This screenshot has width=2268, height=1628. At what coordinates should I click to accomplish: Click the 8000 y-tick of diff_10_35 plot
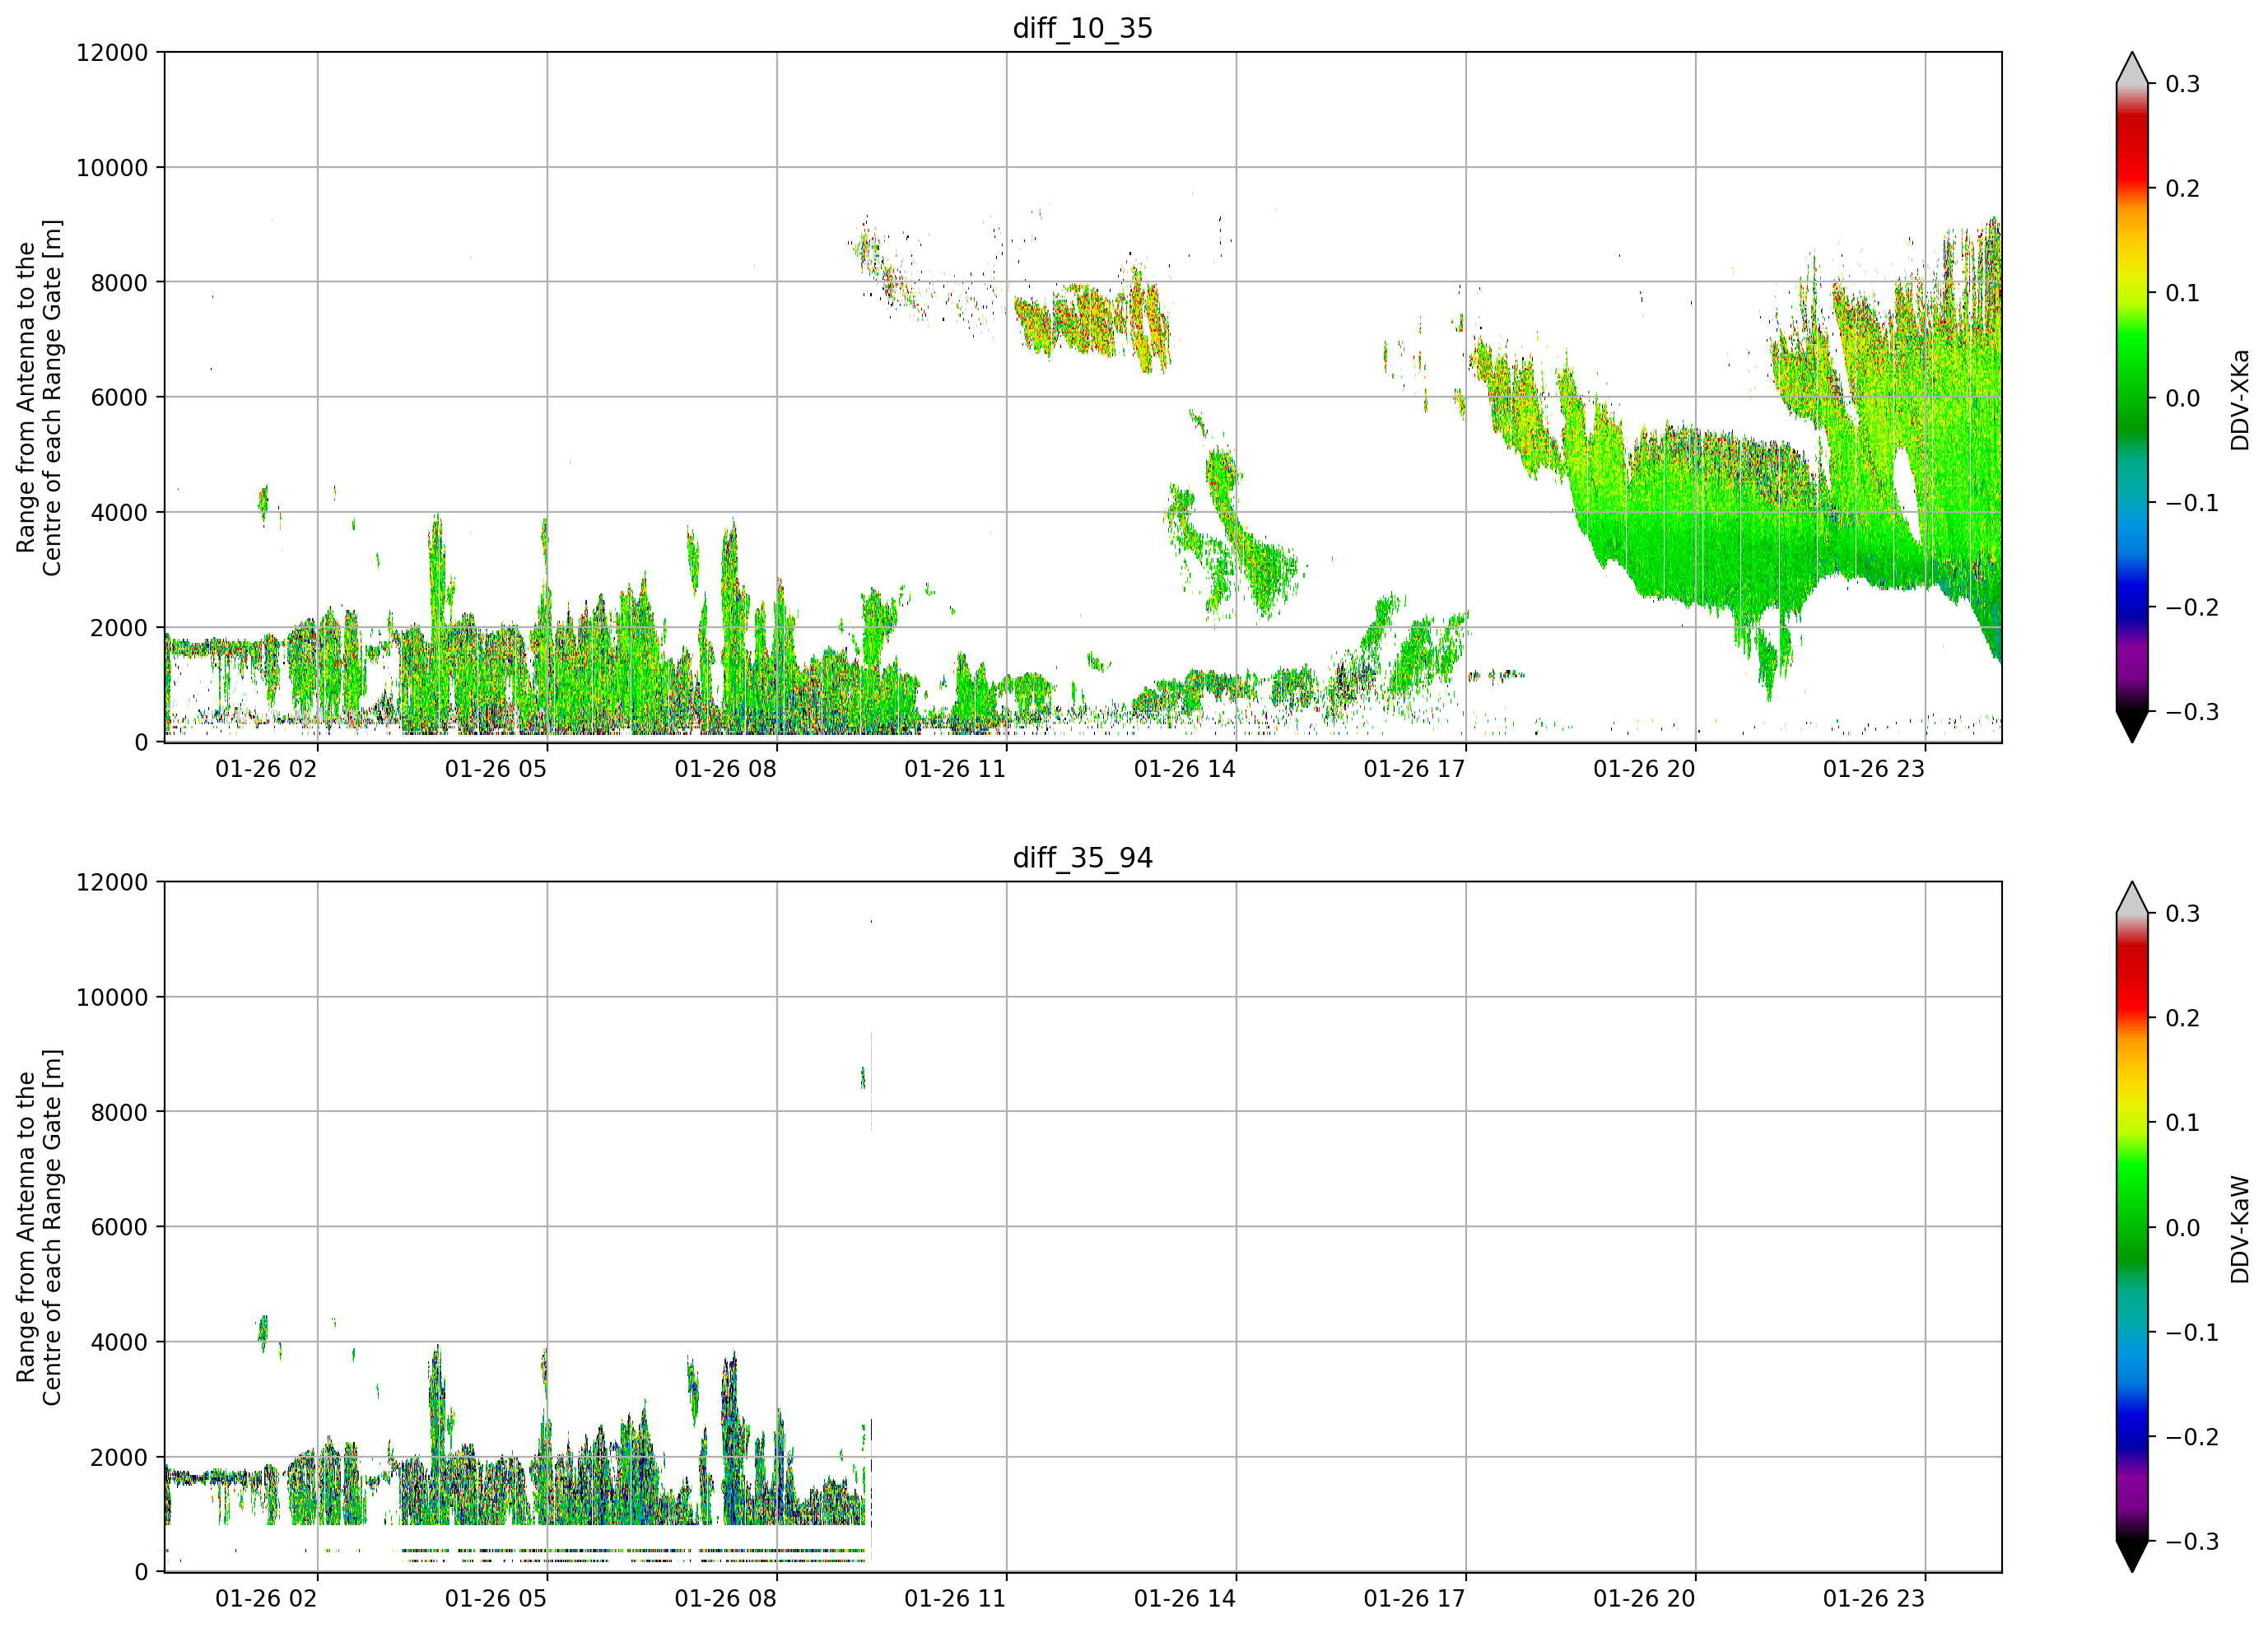pos(119,282)
